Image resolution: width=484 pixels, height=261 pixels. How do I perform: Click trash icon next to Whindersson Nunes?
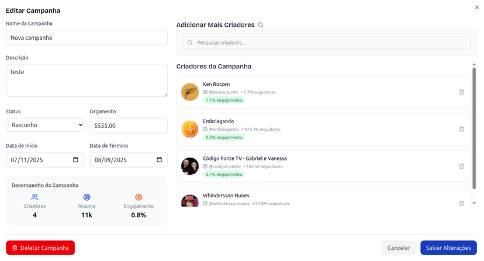pos(461,203)
